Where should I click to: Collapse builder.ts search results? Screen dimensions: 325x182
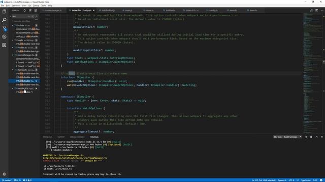point(13,25)
